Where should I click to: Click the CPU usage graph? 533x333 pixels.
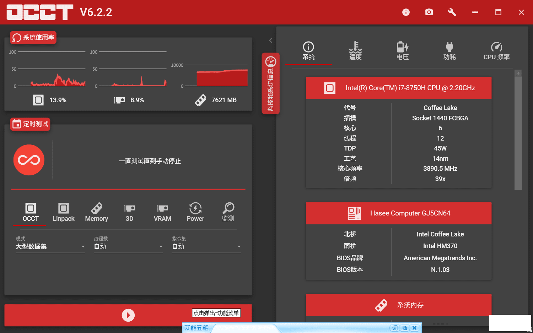click(x=52, y=69)
